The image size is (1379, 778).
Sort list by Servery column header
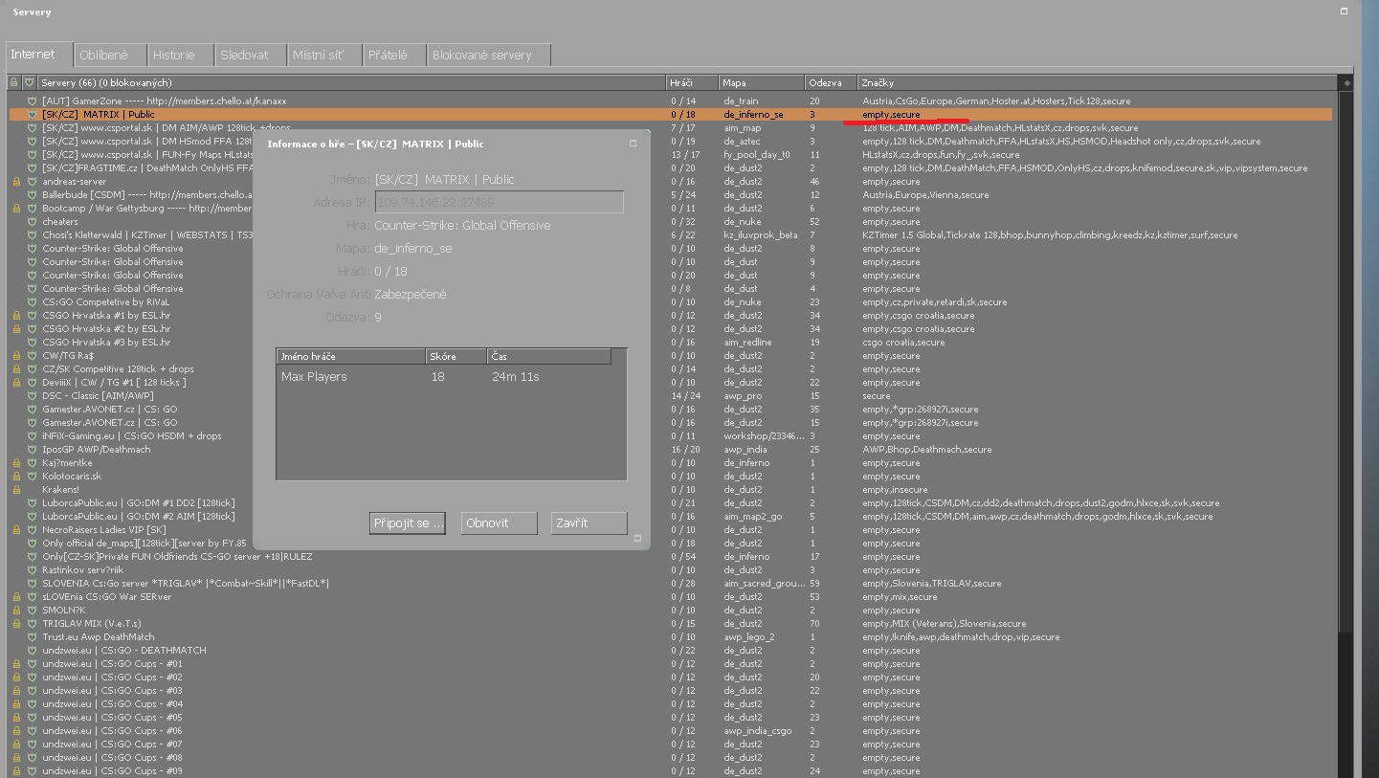[x=351, y=82]
